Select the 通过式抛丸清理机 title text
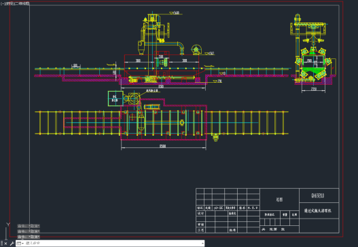358x247 pixels. [318, 211]
